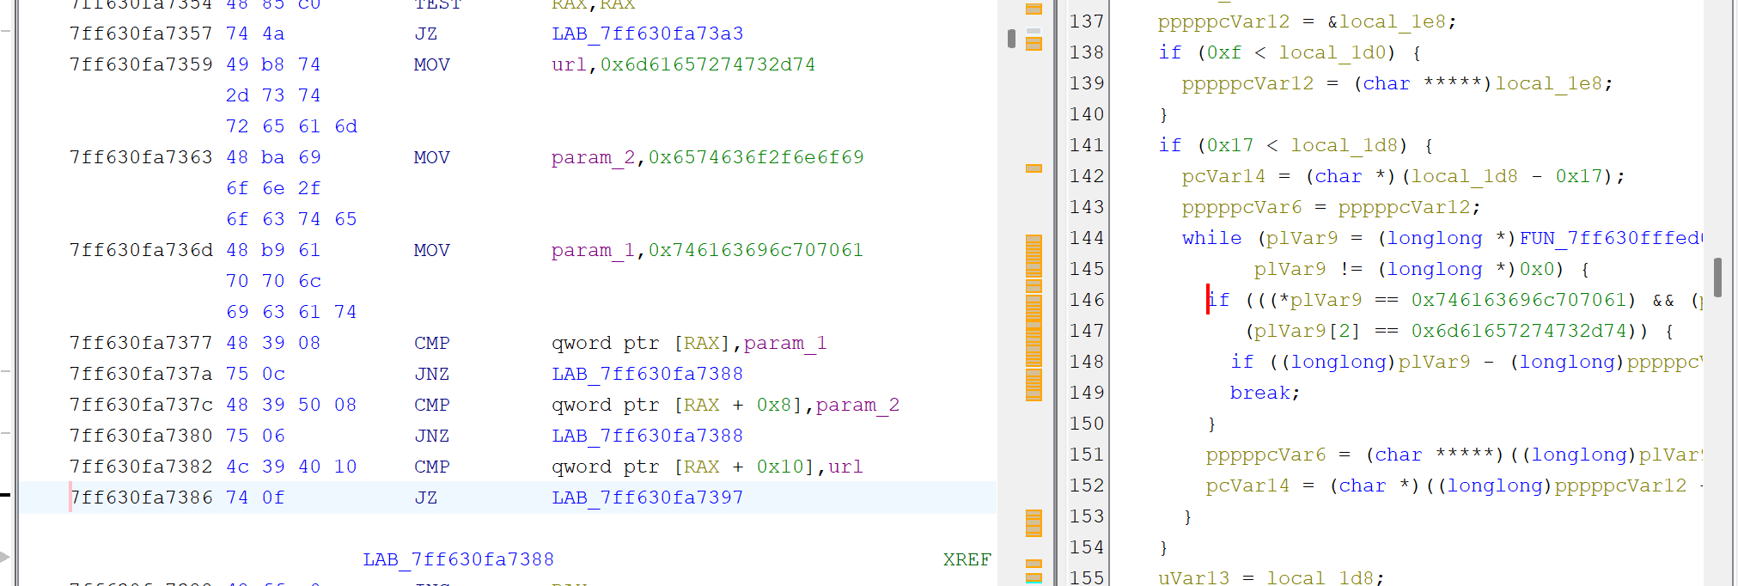This screenshot has width=1738, height=586.
Task: Follow label LAB_7ff630fa73a3 in the JZ operand
Action: (647, 34)
